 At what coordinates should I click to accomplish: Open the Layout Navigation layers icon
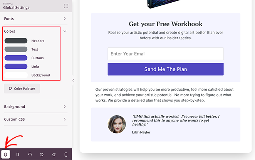point(18,154)
